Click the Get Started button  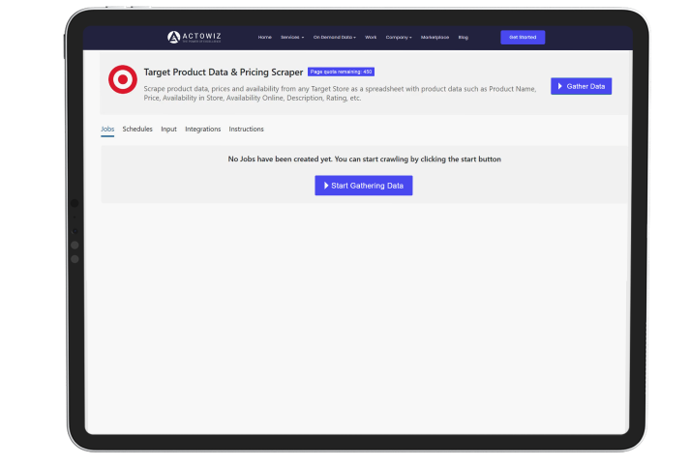click(x=523, y=38)
